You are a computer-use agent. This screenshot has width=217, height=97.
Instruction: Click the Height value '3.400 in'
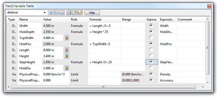click(x=48, y=56)
